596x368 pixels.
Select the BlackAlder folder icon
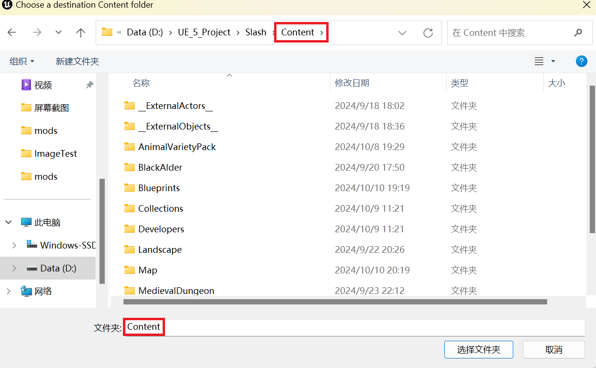click(129, 167)
